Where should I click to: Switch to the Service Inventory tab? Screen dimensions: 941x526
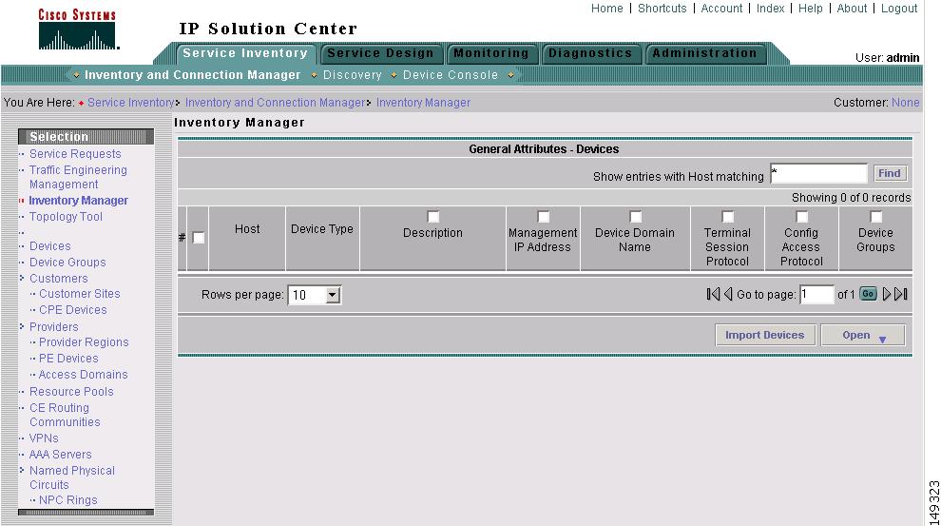(x=245, y=53)
